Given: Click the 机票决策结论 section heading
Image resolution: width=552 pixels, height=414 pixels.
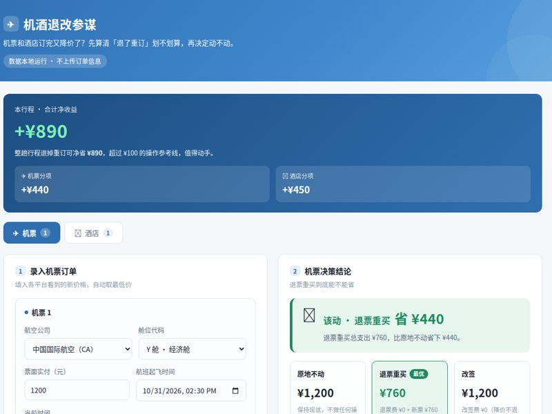Looking at the screenshot, I should click(328, 271).
